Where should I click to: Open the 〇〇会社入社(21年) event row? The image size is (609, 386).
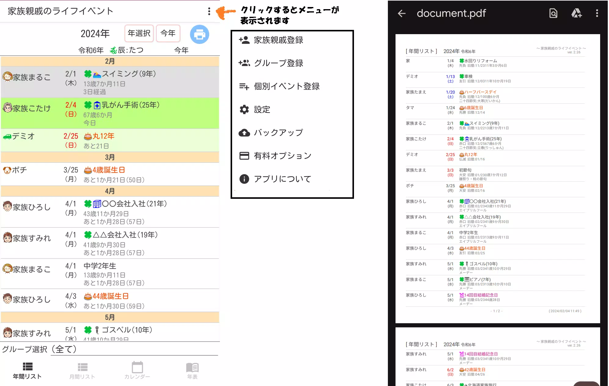coord(110,212)
